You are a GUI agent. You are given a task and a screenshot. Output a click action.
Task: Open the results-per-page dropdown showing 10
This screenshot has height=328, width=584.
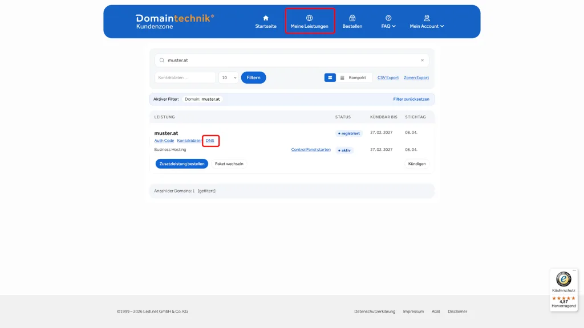[228, 77]
